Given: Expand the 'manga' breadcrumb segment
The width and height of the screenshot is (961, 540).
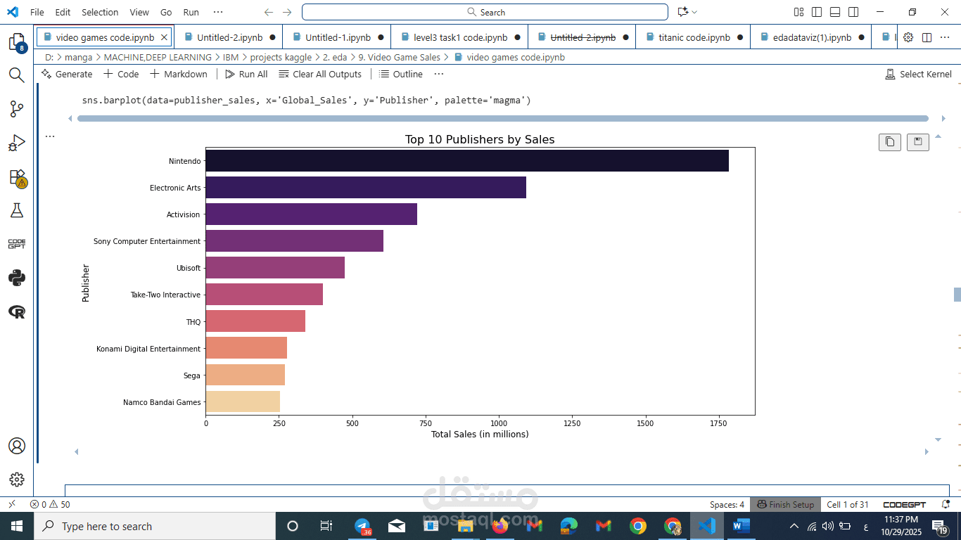Looking at the screenshot, I should click(79, 57).
